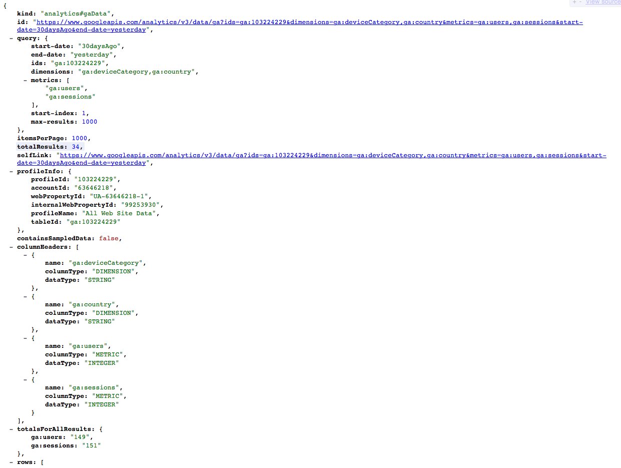
Task: Collapse the ga:deviceCategory column header object
Action: point(26,255)
